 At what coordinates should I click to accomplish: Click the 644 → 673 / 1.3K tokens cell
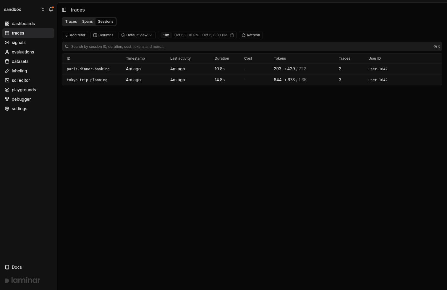click(290, 80)
